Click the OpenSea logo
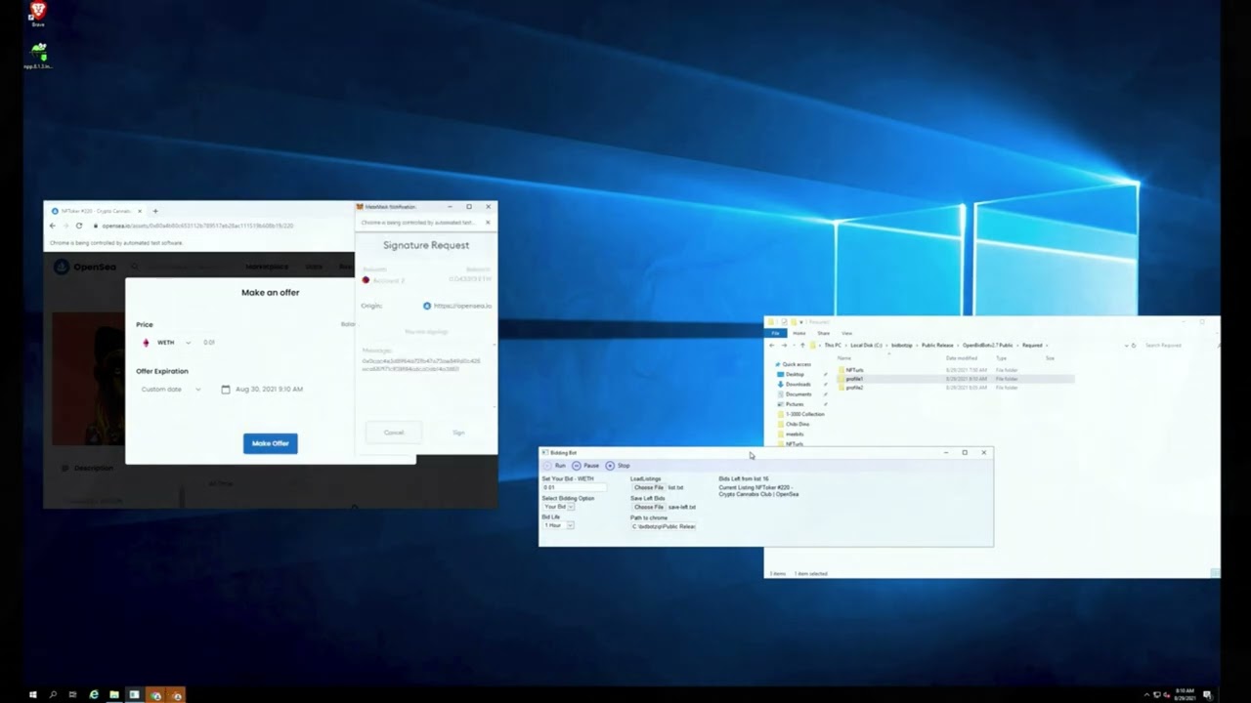The width and height of the screenshot is (1251, 703). pyautogui.click(x=84, y=267)
